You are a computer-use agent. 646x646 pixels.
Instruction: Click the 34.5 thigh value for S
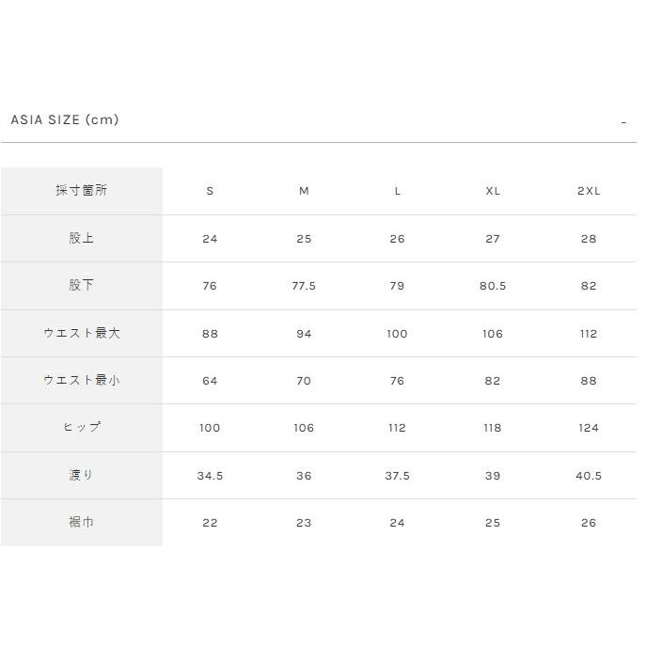pos(210,476)
